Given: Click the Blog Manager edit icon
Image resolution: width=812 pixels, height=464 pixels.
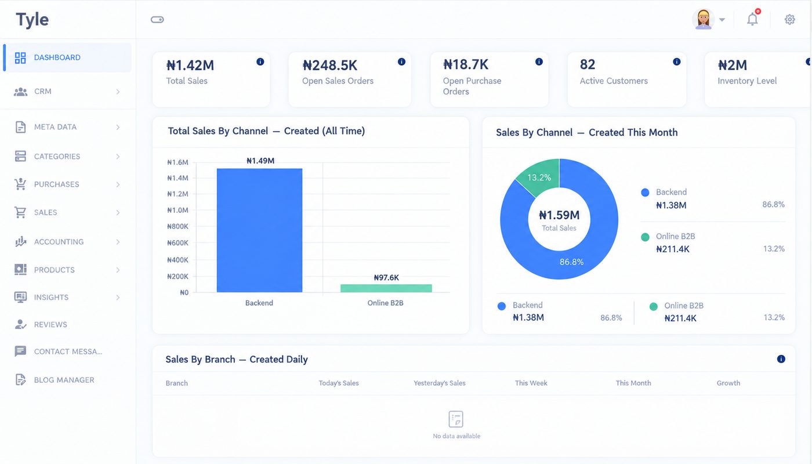Looking at the screenshot, I should [20, 380].
